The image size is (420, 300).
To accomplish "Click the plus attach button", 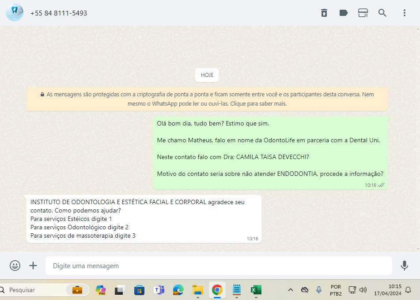I will pyautogui.click(x=33, y=266).
